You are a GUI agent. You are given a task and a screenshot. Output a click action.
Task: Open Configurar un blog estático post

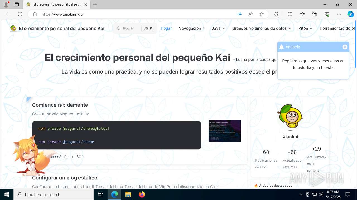65,178
